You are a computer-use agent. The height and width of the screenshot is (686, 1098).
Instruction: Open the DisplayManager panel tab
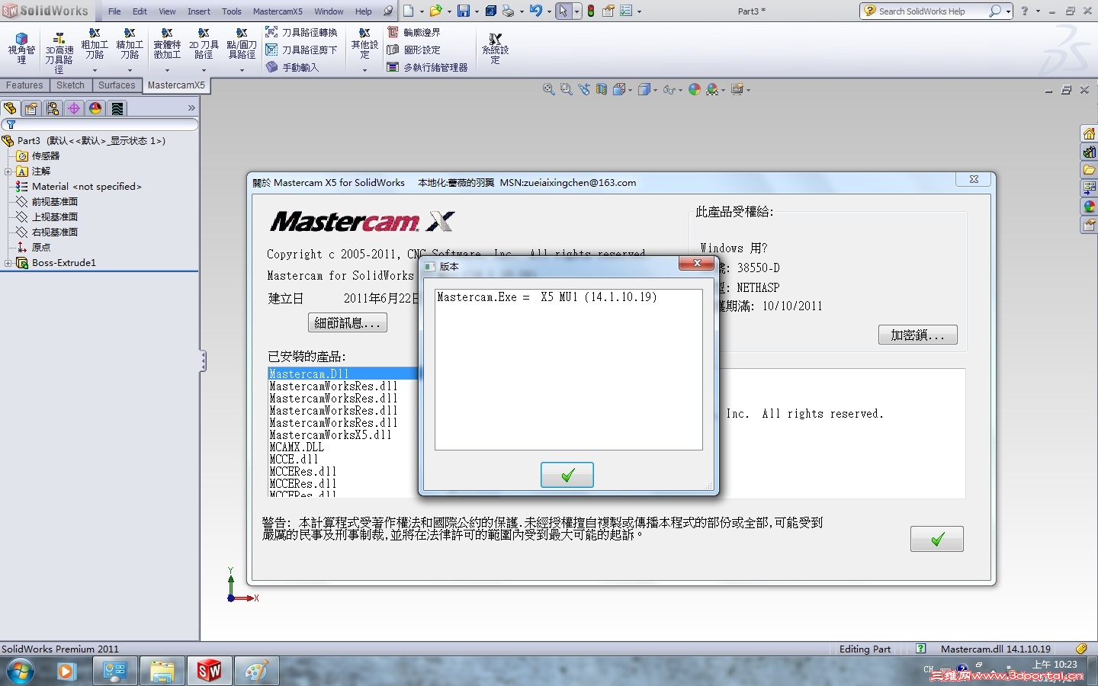tap(95, 108)
